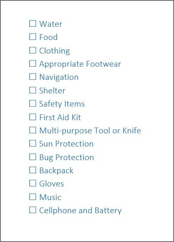
Task: Check the Safety Items box
Action: (32, 103)
